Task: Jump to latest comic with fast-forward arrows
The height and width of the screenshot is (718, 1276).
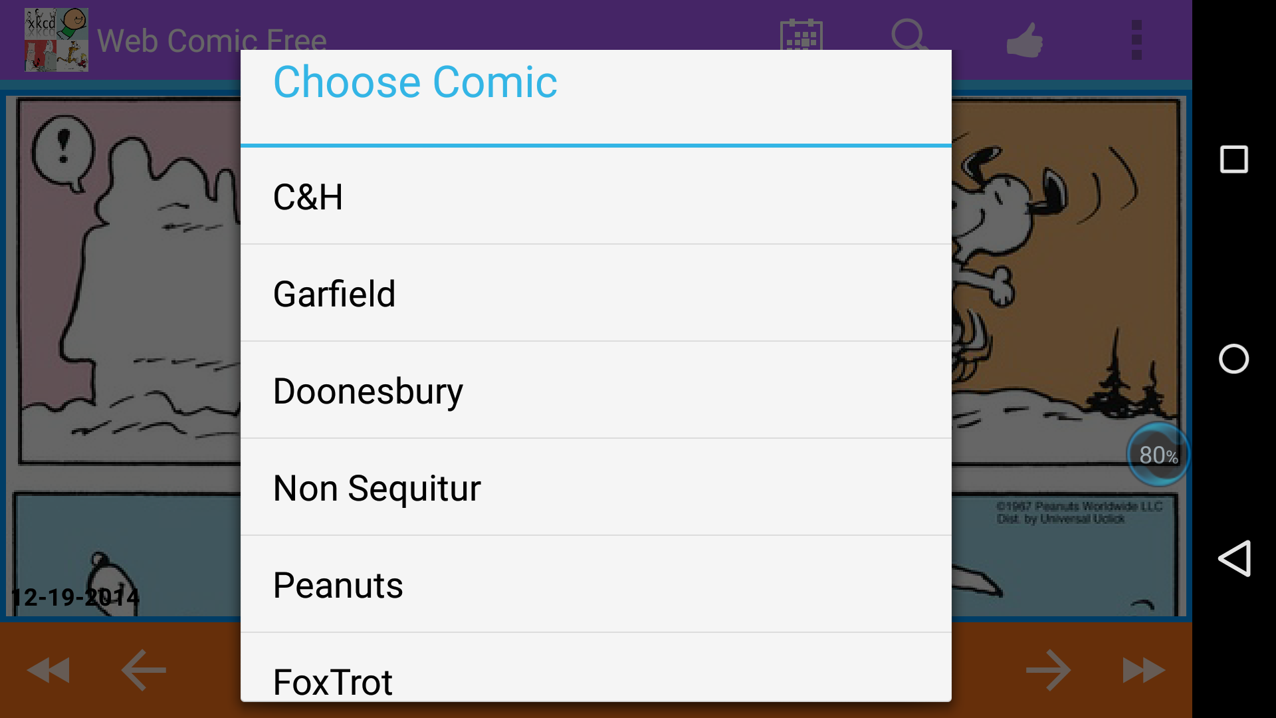Action: (x=1143, y=670)
